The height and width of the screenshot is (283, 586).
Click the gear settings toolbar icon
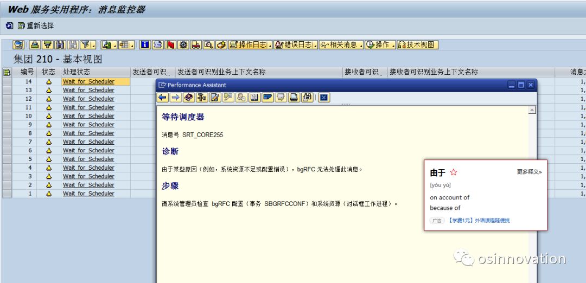coord(183,45)
